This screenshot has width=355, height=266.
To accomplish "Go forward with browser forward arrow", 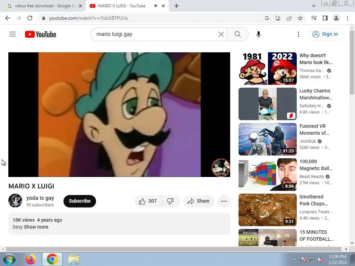I will 19,18.
